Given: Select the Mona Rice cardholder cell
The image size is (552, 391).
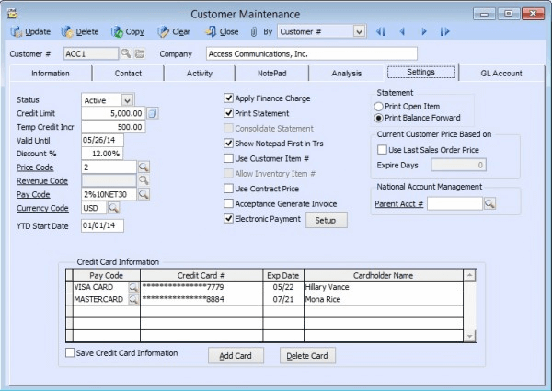Looking at the screenshot, I should click(x=384, y=300).
